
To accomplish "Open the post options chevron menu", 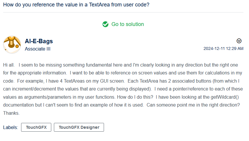I will point(239,41).
